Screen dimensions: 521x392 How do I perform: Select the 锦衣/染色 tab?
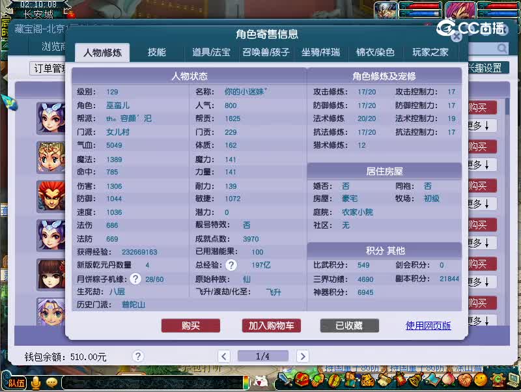pos(376,52)
